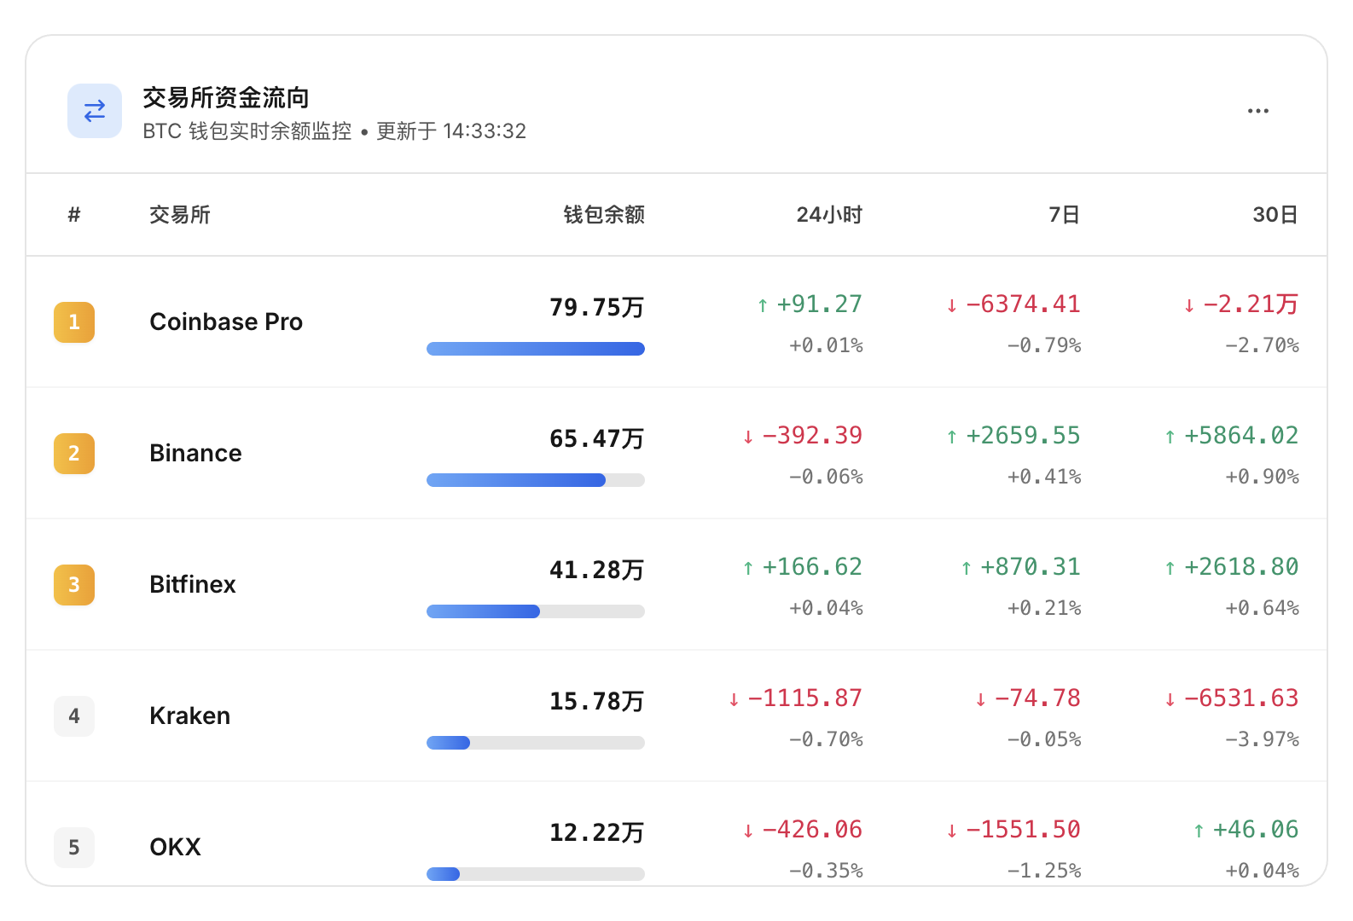
Task: Open the Kraken exchange row
Action: point(676,716)
